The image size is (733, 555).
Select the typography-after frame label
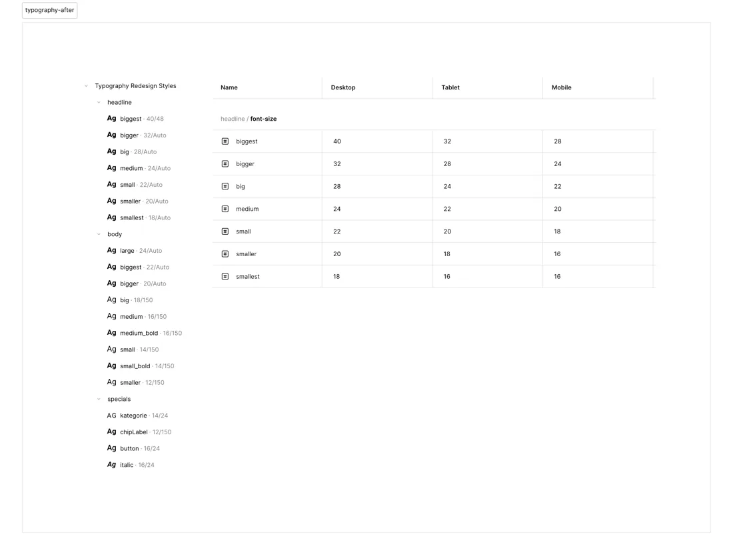click(49, 10)
